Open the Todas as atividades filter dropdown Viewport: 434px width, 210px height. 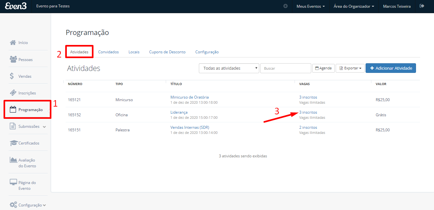coord(229,68)
